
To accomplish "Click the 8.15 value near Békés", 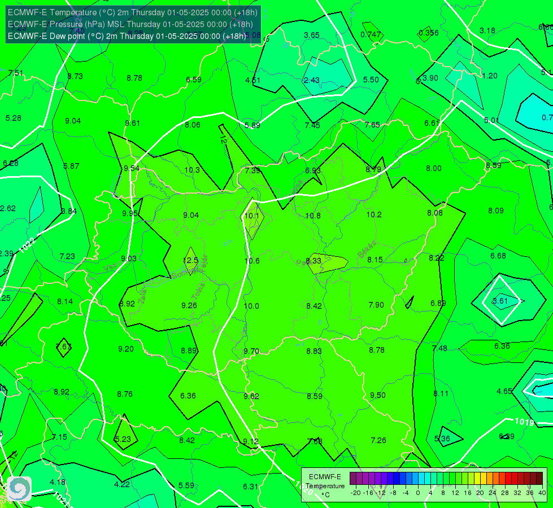I will (375, 260).
